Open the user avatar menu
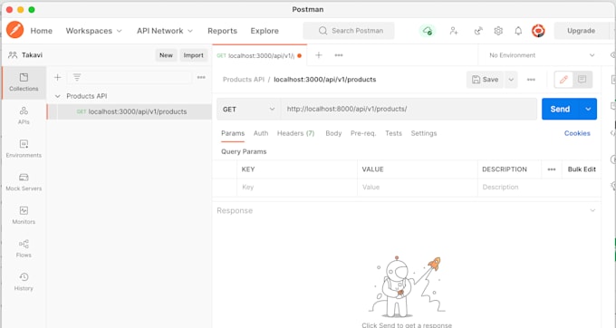 click(x=538, y=31)
